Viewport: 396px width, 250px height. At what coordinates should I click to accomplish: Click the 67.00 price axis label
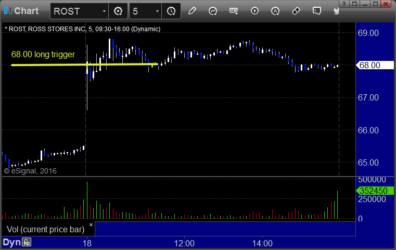pyautogui.click(x=368, y=97)
